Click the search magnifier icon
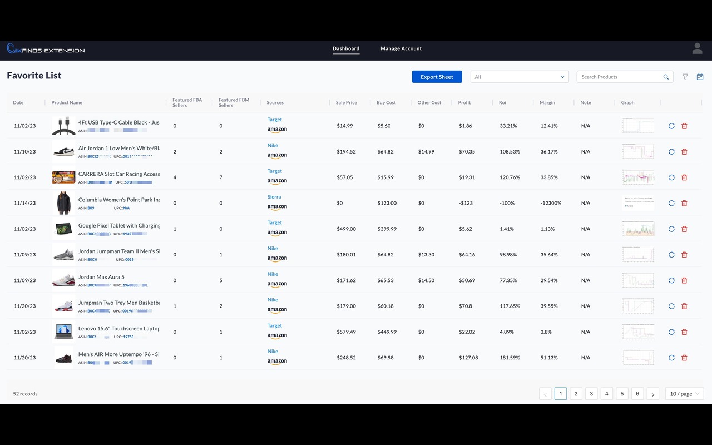 666,77
